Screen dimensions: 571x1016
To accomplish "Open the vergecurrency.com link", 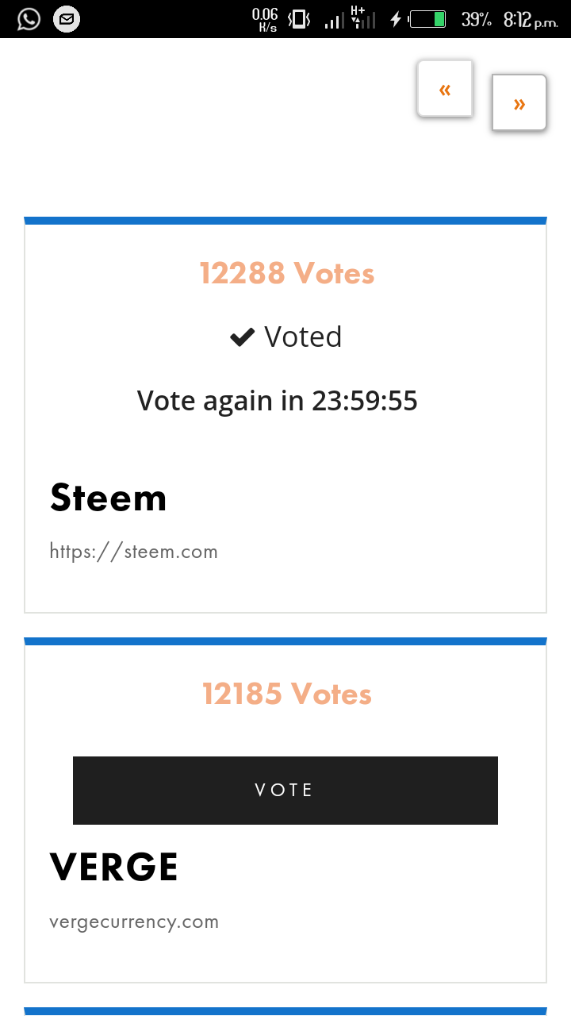I will pyautogui.click(x=133, y=922).
